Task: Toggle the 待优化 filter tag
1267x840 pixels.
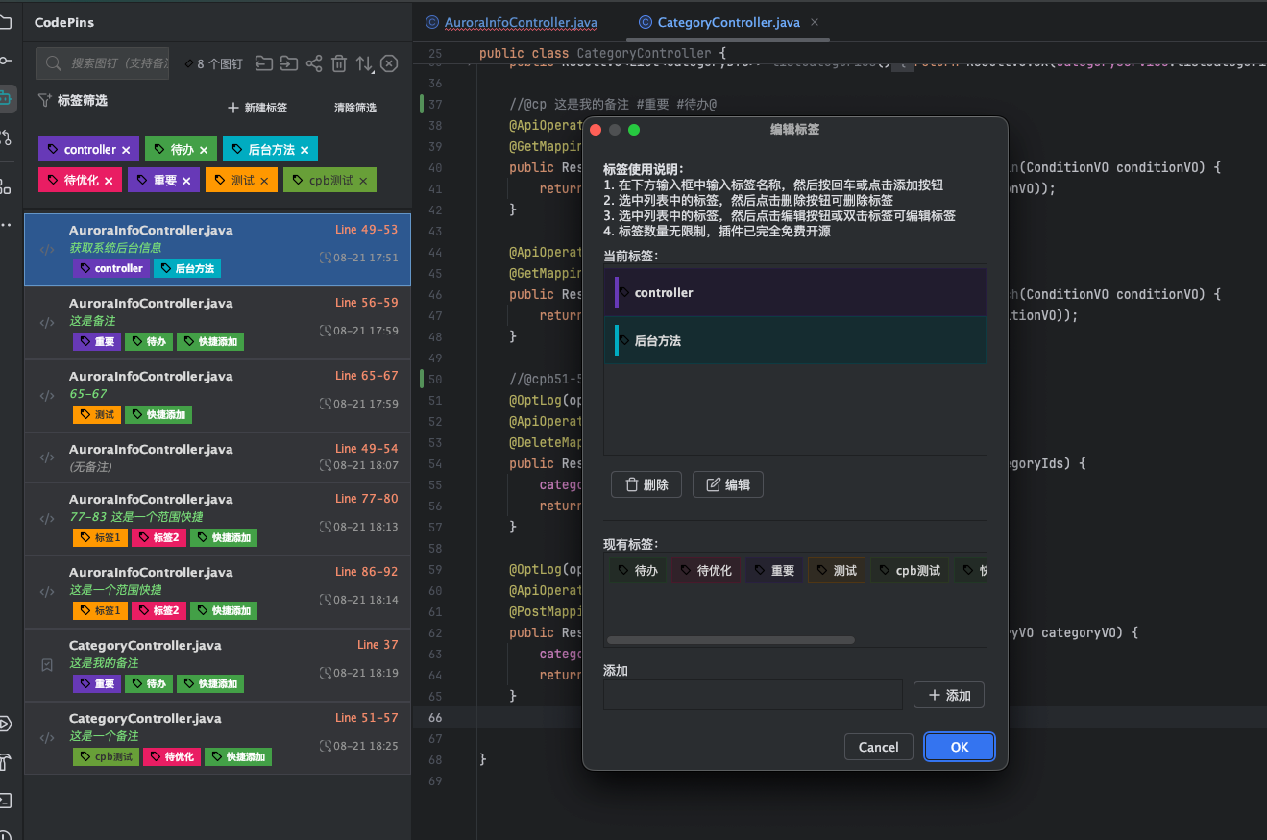Action: (80, 180)
